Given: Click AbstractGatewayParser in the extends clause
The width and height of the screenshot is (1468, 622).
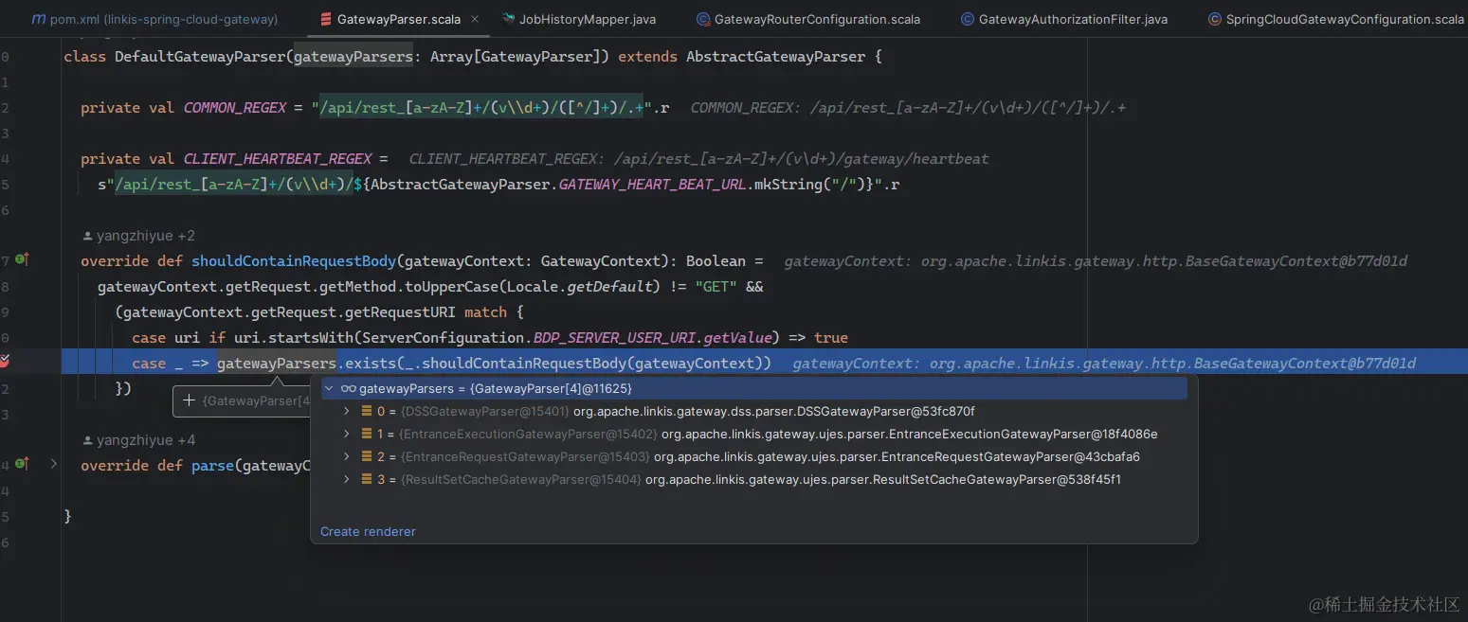Looking at the screenshot, I should click(x=775, y=56).
